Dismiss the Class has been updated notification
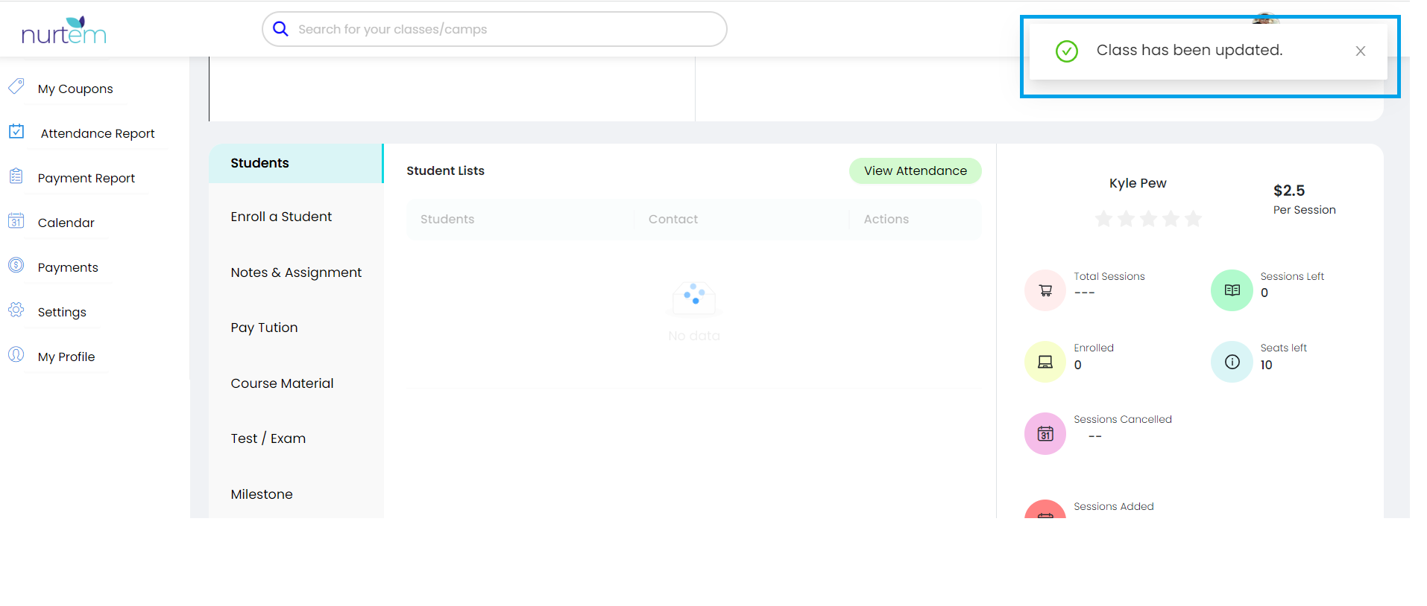The width and height of the screenshot is (1427, 606). pos(1360,51)
